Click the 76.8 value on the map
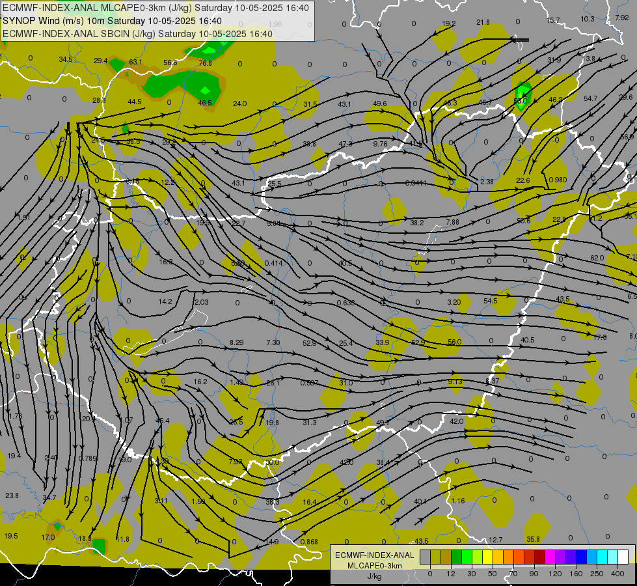Viewport: 637px width, 586px height. pyautogui.click(x=206, y=63)
